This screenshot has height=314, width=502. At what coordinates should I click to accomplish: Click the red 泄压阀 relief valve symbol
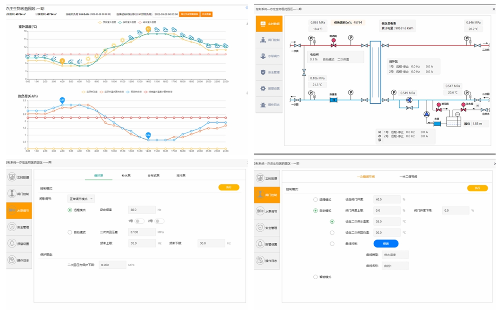tap(439, 107)
